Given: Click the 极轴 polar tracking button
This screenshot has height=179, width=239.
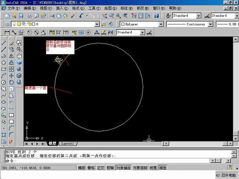Looking at the screenshot, I should tap(110, 168).
